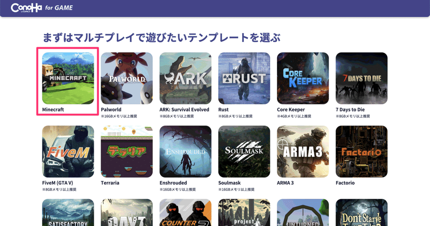Click the Terraria text label

(x=110, y=183)
